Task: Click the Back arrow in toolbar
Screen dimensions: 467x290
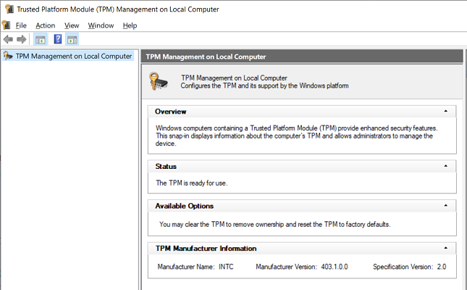Action: (8, 39)
